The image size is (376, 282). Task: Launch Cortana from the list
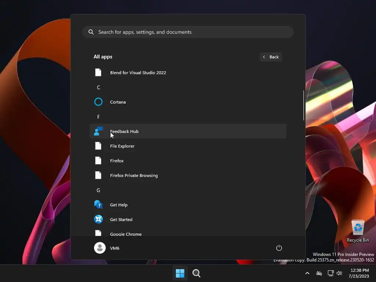[x=188, y=102]
